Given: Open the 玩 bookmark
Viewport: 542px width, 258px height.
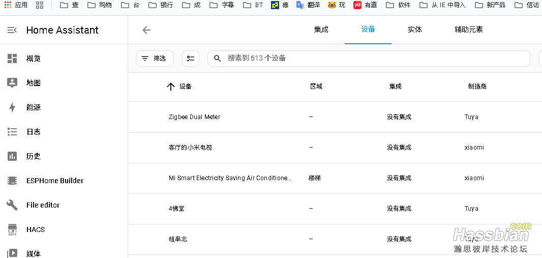Looking at the screenshot, I should (337, 5).
